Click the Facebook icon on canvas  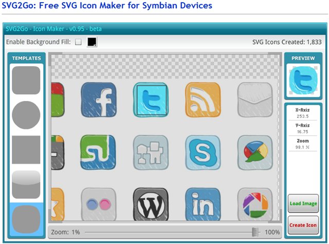pyautogui.click(x=99, y=99)
